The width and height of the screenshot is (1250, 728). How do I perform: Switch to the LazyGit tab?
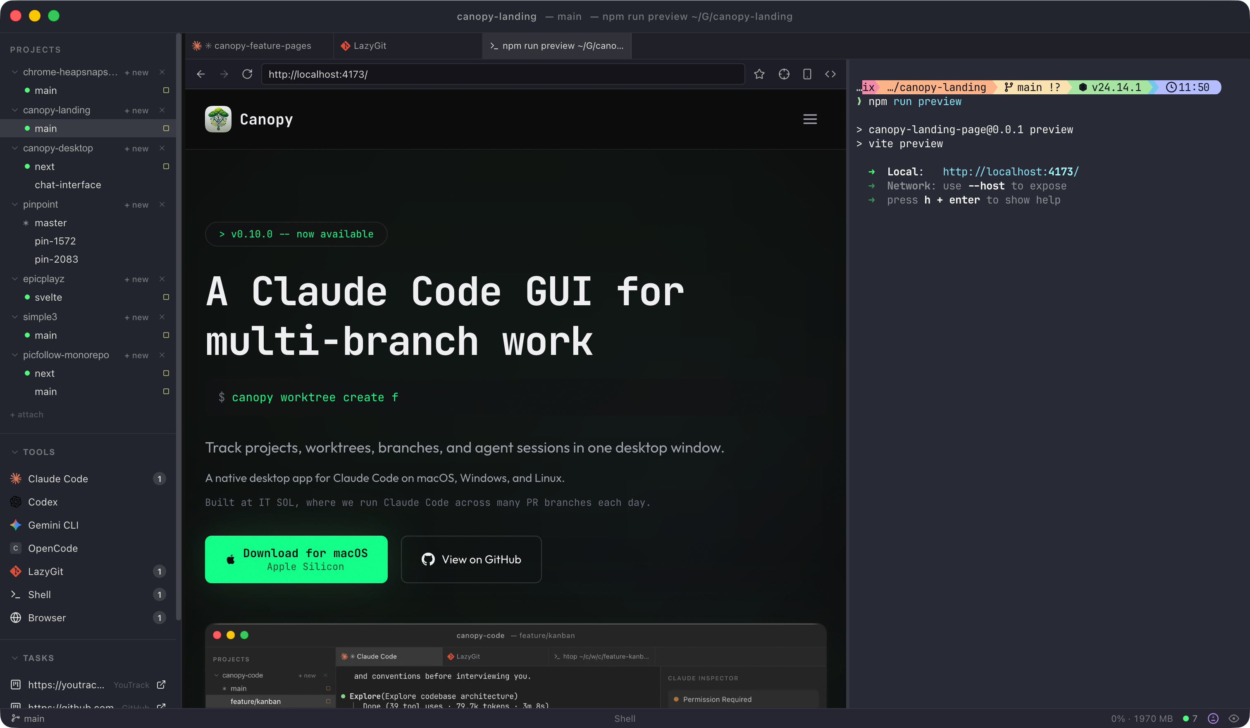(x=370, y=45)
